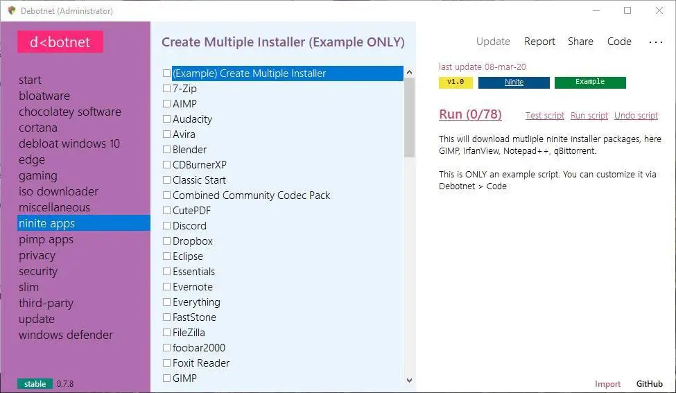Open the GitHub link at bottom
Screen dimensions: 676x393
[x=649, y=383]
